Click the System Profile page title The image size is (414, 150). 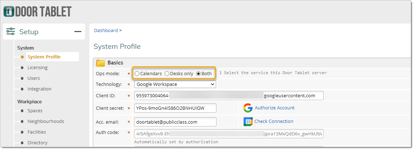(x=117, y=47)
